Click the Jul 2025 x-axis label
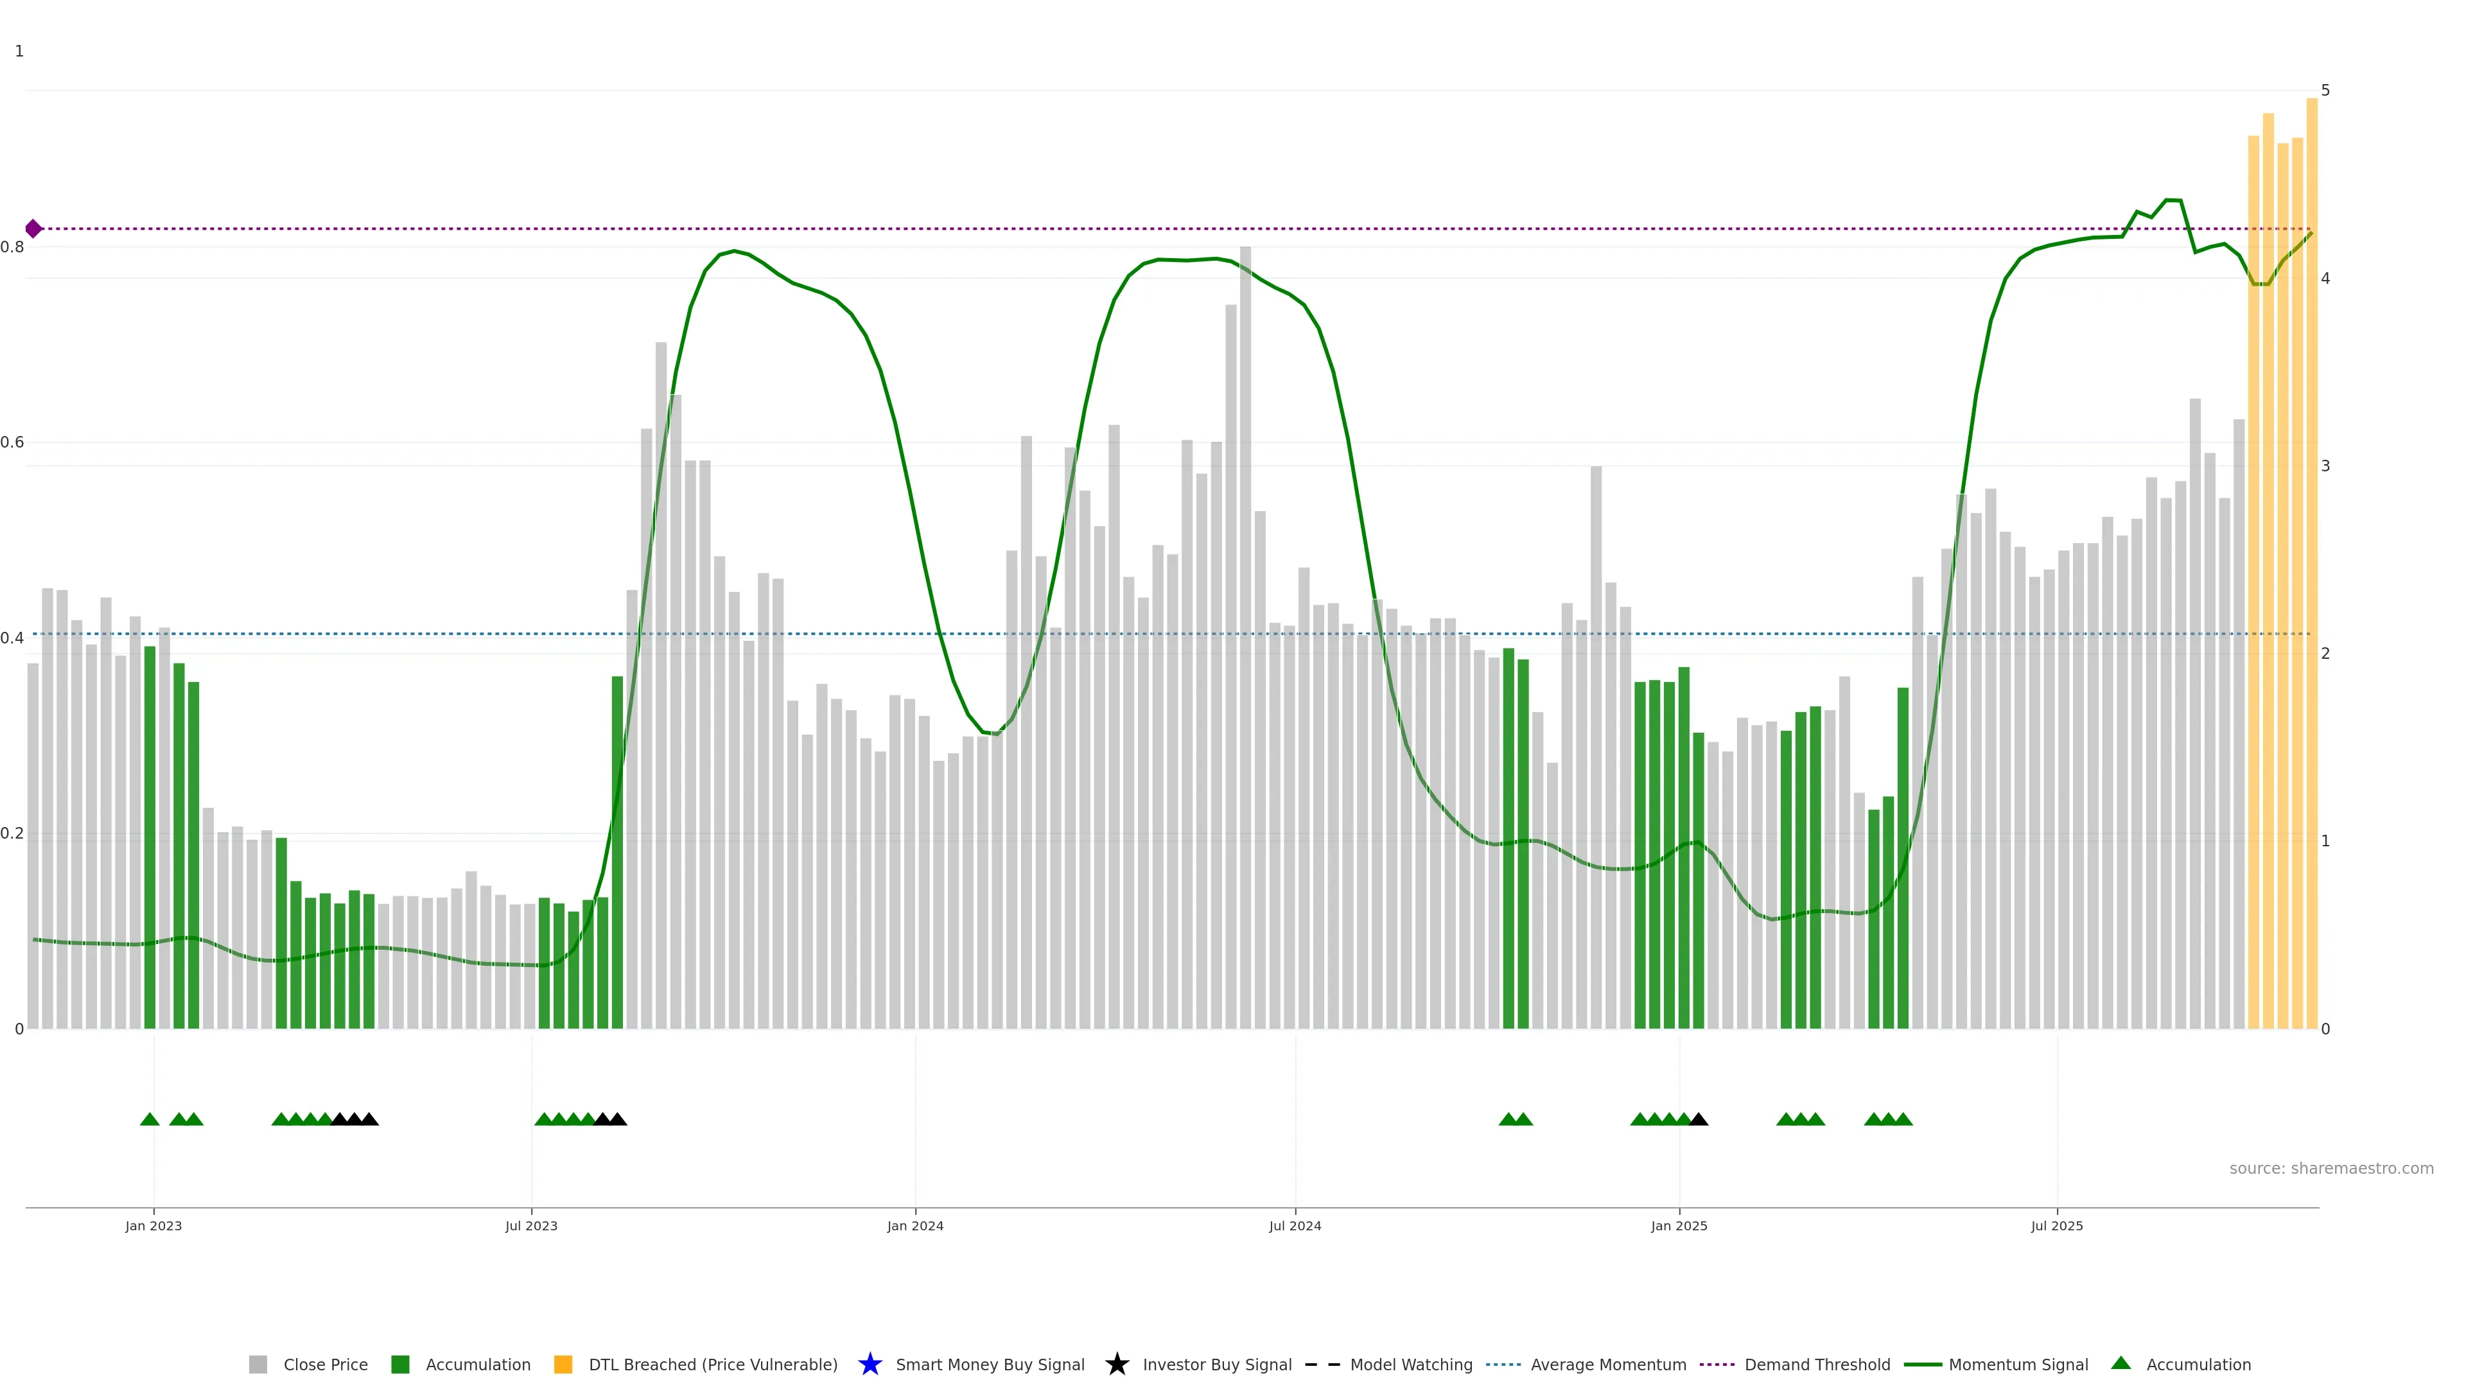Screen dimensions: 2466x1387 2056,1225
